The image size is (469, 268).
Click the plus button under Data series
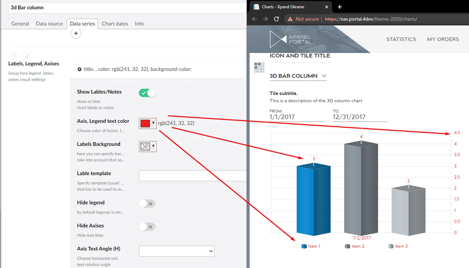click(x=76, y=34)
